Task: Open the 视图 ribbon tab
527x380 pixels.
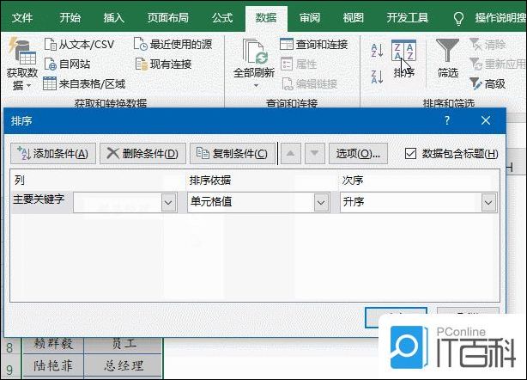Action: click(x=354, y=17)
